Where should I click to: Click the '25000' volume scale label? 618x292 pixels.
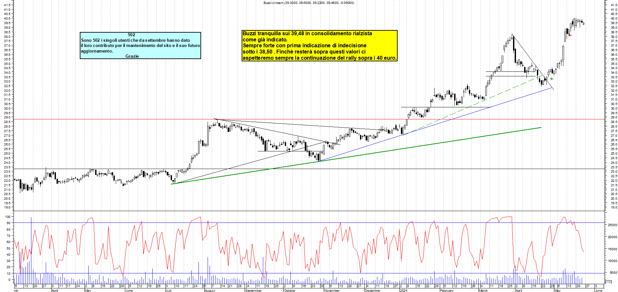click(x=612, y=225)
